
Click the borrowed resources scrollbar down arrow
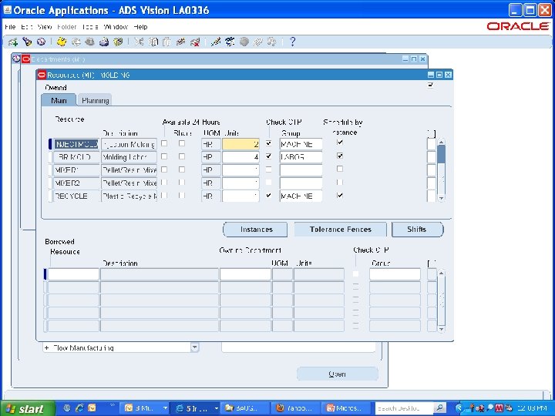(x=441, y=329)
